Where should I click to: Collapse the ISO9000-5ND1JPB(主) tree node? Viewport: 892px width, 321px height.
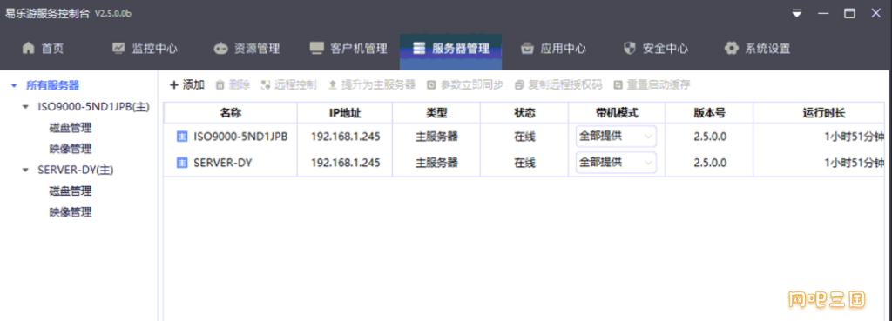pos(25,107)
